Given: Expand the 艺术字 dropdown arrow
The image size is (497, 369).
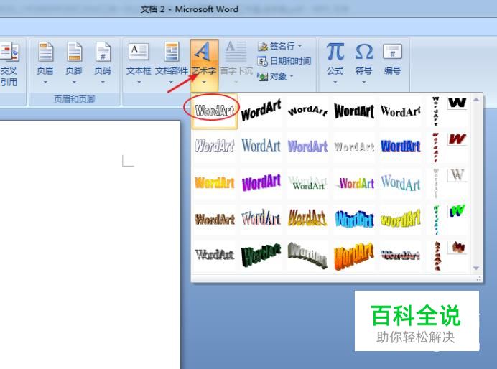Looking at the screenshot, I should tap(204, 83).
